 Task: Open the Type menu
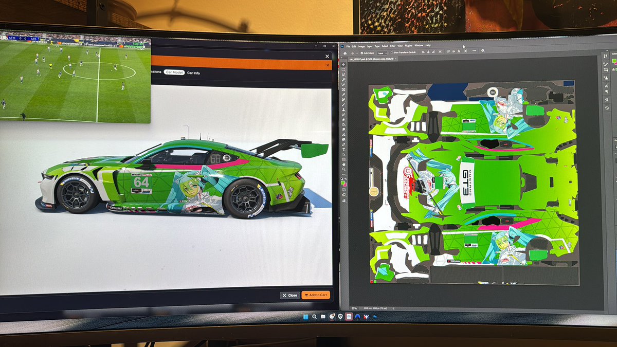(x=377, y=46)
